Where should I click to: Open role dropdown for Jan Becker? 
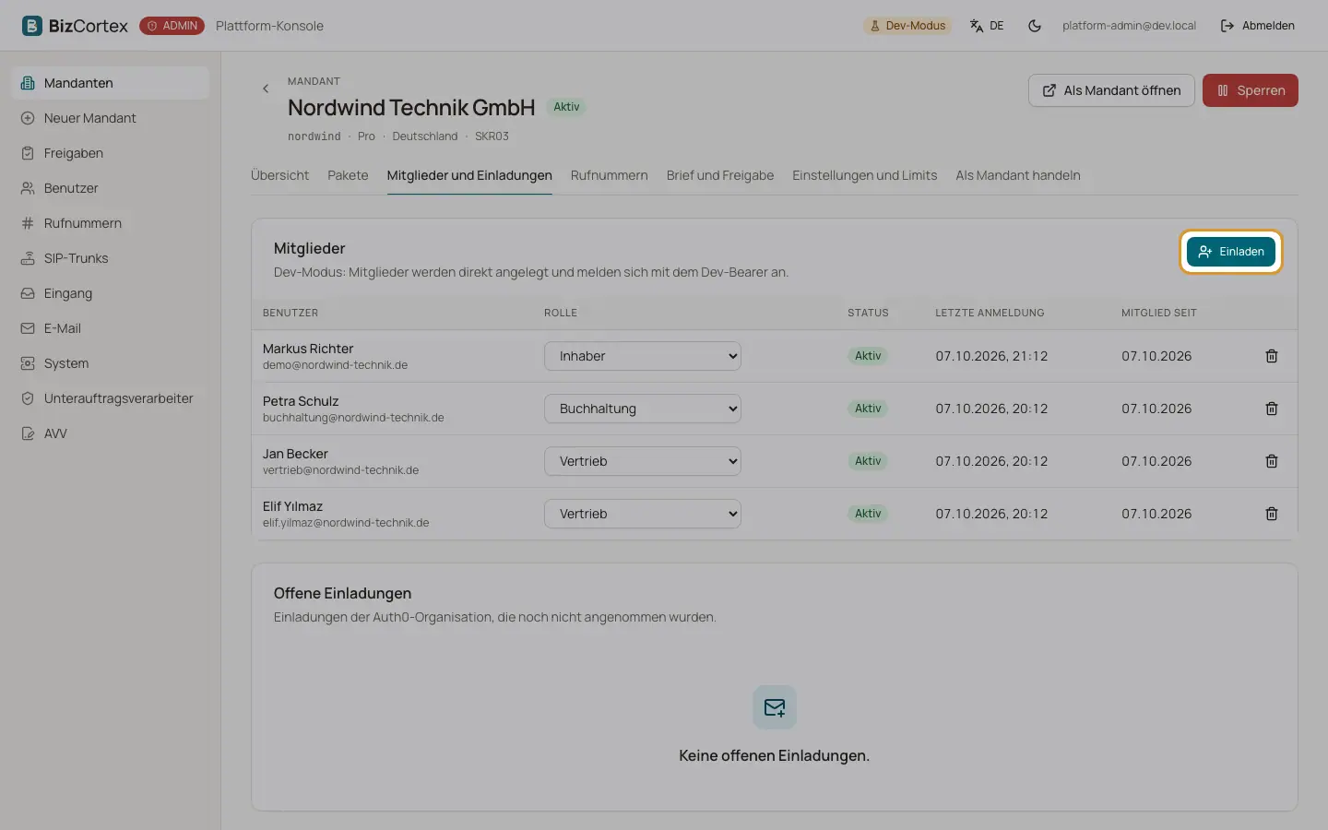[643, 461]
